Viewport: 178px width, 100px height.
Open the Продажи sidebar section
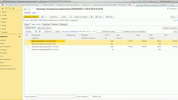pyautogui.click(x=4, y=19)
